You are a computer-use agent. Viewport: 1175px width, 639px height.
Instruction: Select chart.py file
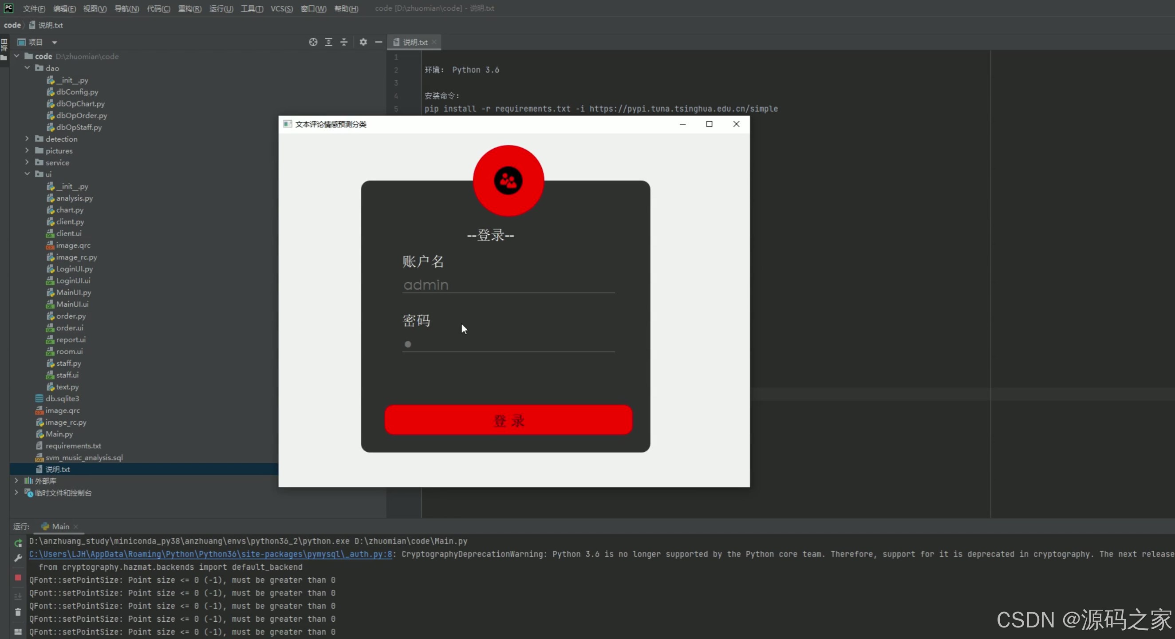[65, 210]
